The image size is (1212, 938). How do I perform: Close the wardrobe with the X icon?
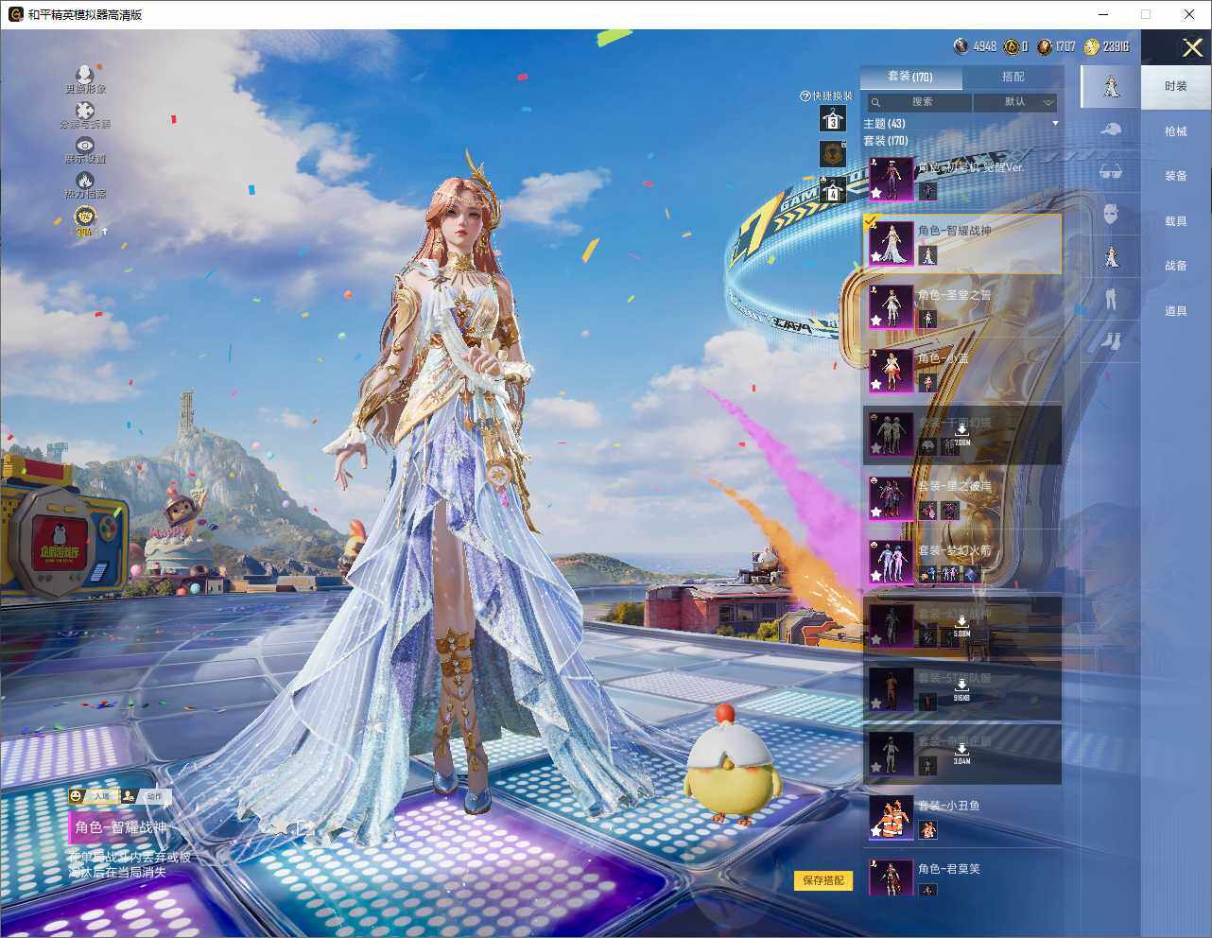[x=1192, y=47]
